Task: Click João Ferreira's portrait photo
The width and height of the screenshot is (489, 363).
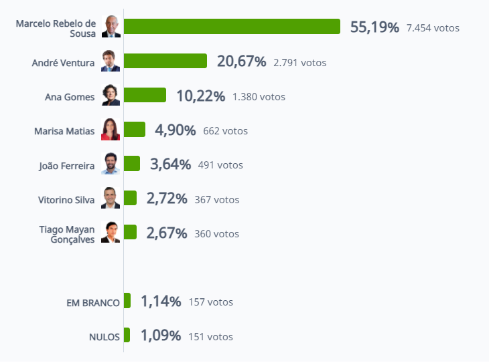Action: tap(111, 163)
